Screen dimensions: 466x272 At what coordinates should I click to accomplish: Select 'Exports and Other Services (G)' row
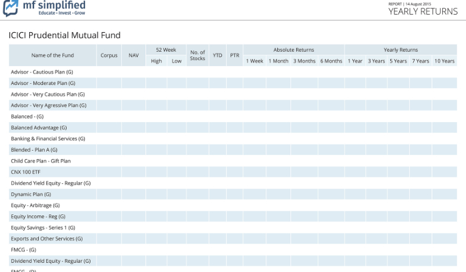pyautogui.click(x=233, y=239)
